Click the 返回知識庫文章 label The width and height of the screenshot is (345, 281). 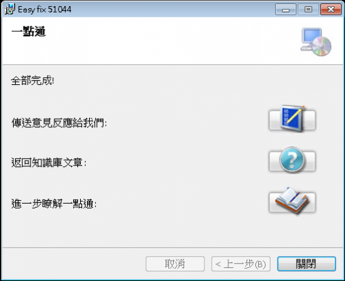49,162
